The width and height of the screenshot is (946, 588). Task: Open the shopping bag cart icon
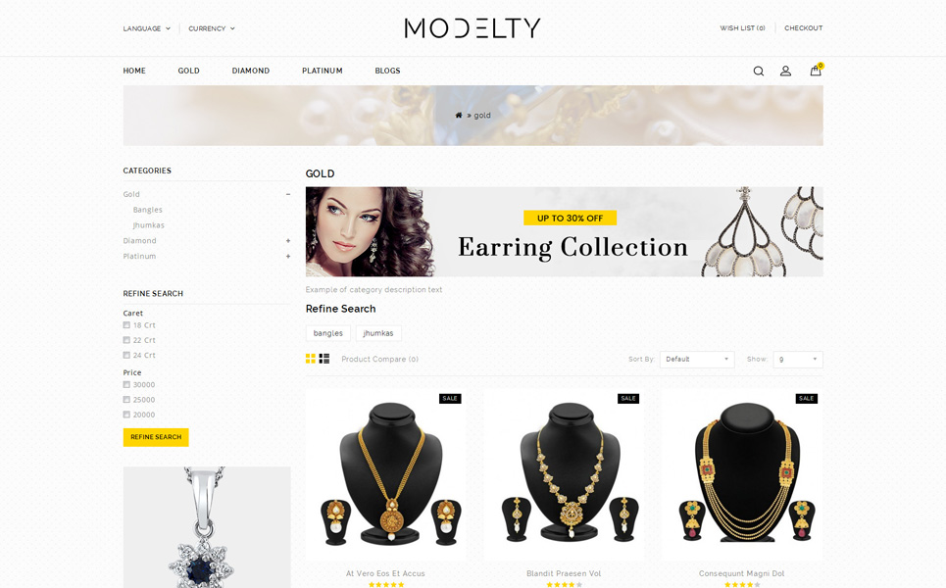[x=816, y=70]
